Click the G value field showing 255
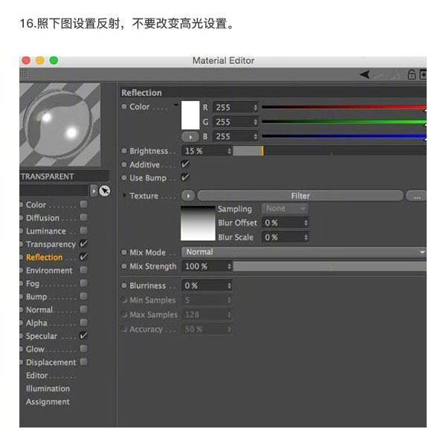 coord(235,122)
